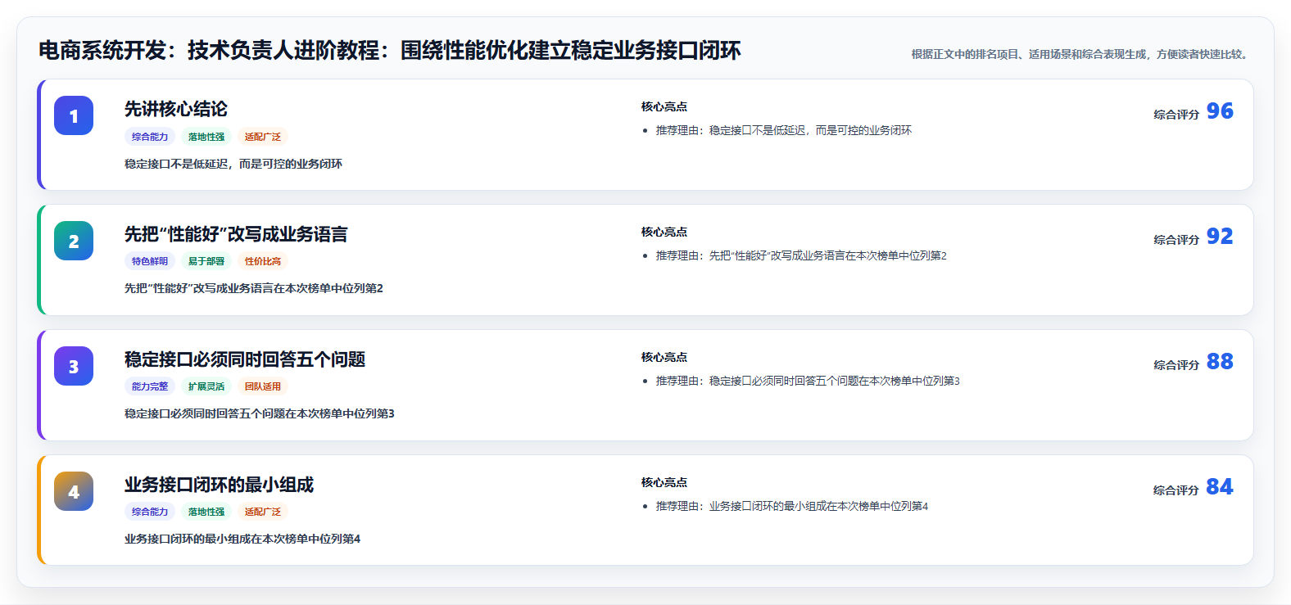Select the 易于部署 tag
Image resolution: width=1291 pixels, height=605 pixels.
206,261
